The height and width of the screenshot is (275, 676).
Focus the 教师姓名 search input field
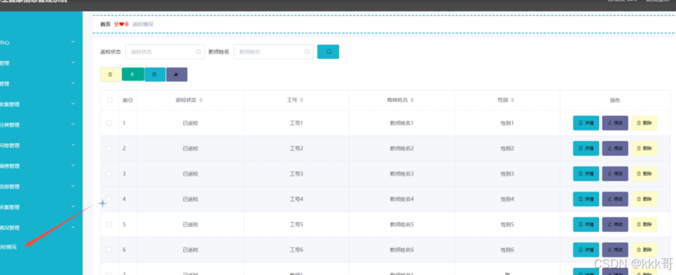click(273, 52)
